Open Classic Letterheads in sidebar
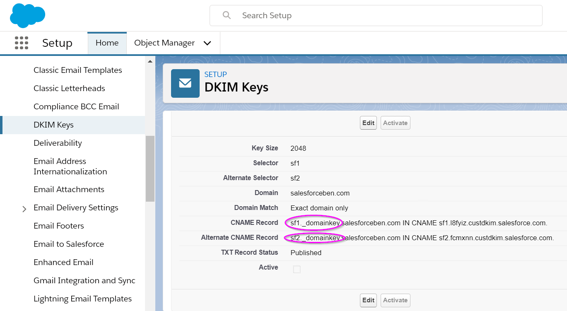 pos(69,88)
